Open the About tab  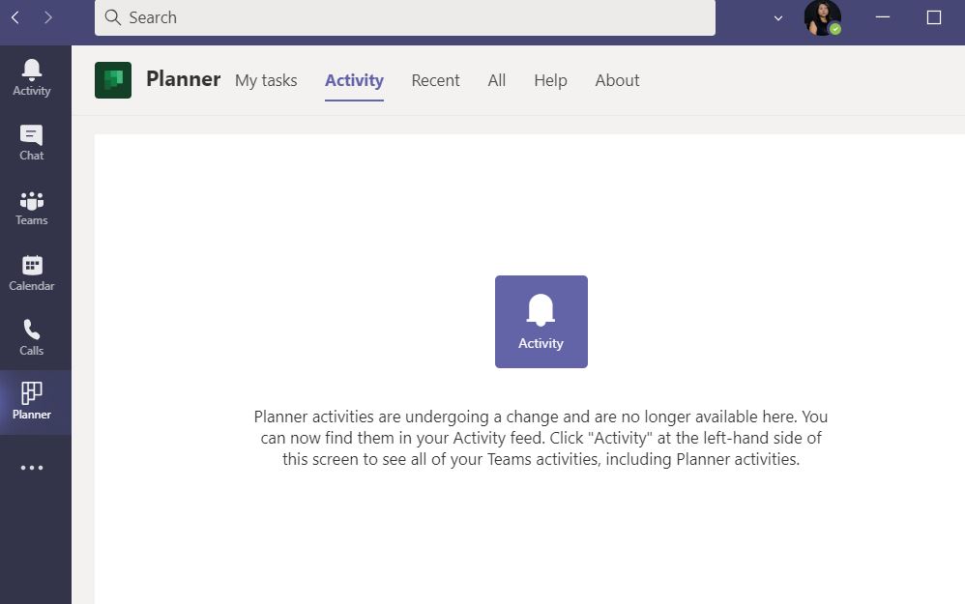[x=617, y=80]
